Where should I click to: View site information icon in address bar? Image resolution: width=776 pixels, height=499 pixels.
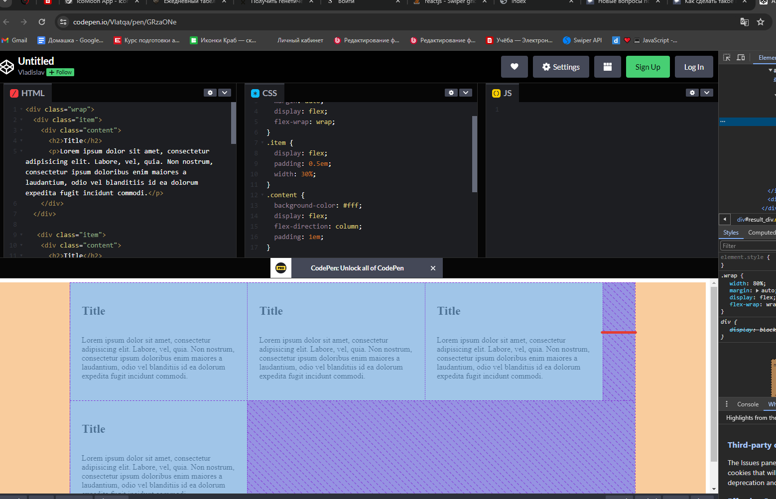click(x=63, y=22)
